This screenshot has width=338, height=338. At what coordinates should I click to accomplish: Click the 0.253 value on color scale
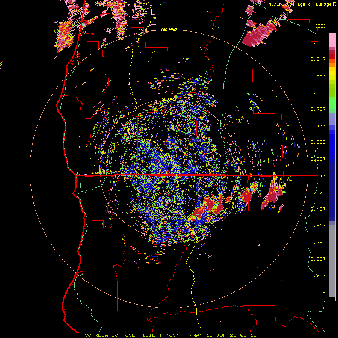click(x=318, y=276)
